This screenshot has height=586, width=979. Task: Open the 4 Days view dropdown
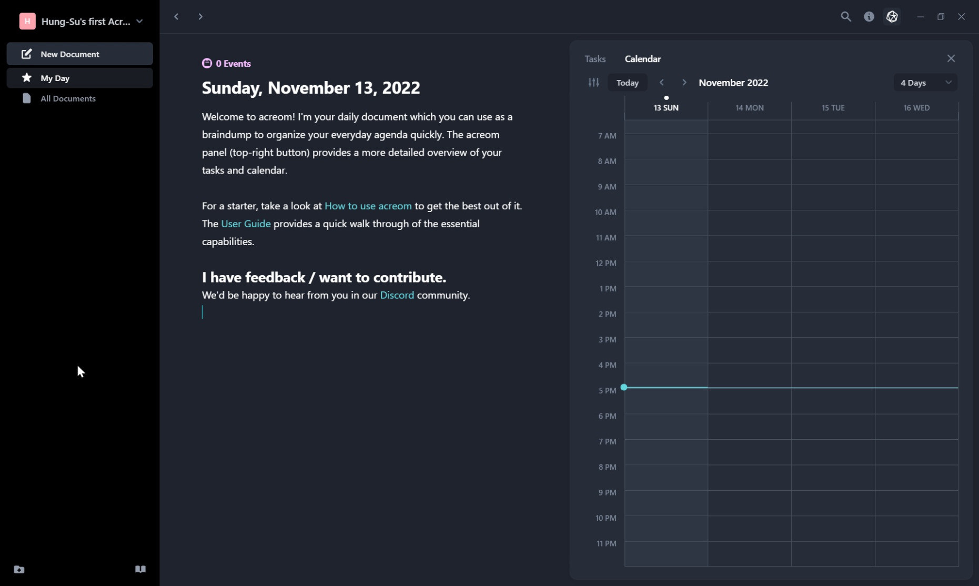click(925, 83)
